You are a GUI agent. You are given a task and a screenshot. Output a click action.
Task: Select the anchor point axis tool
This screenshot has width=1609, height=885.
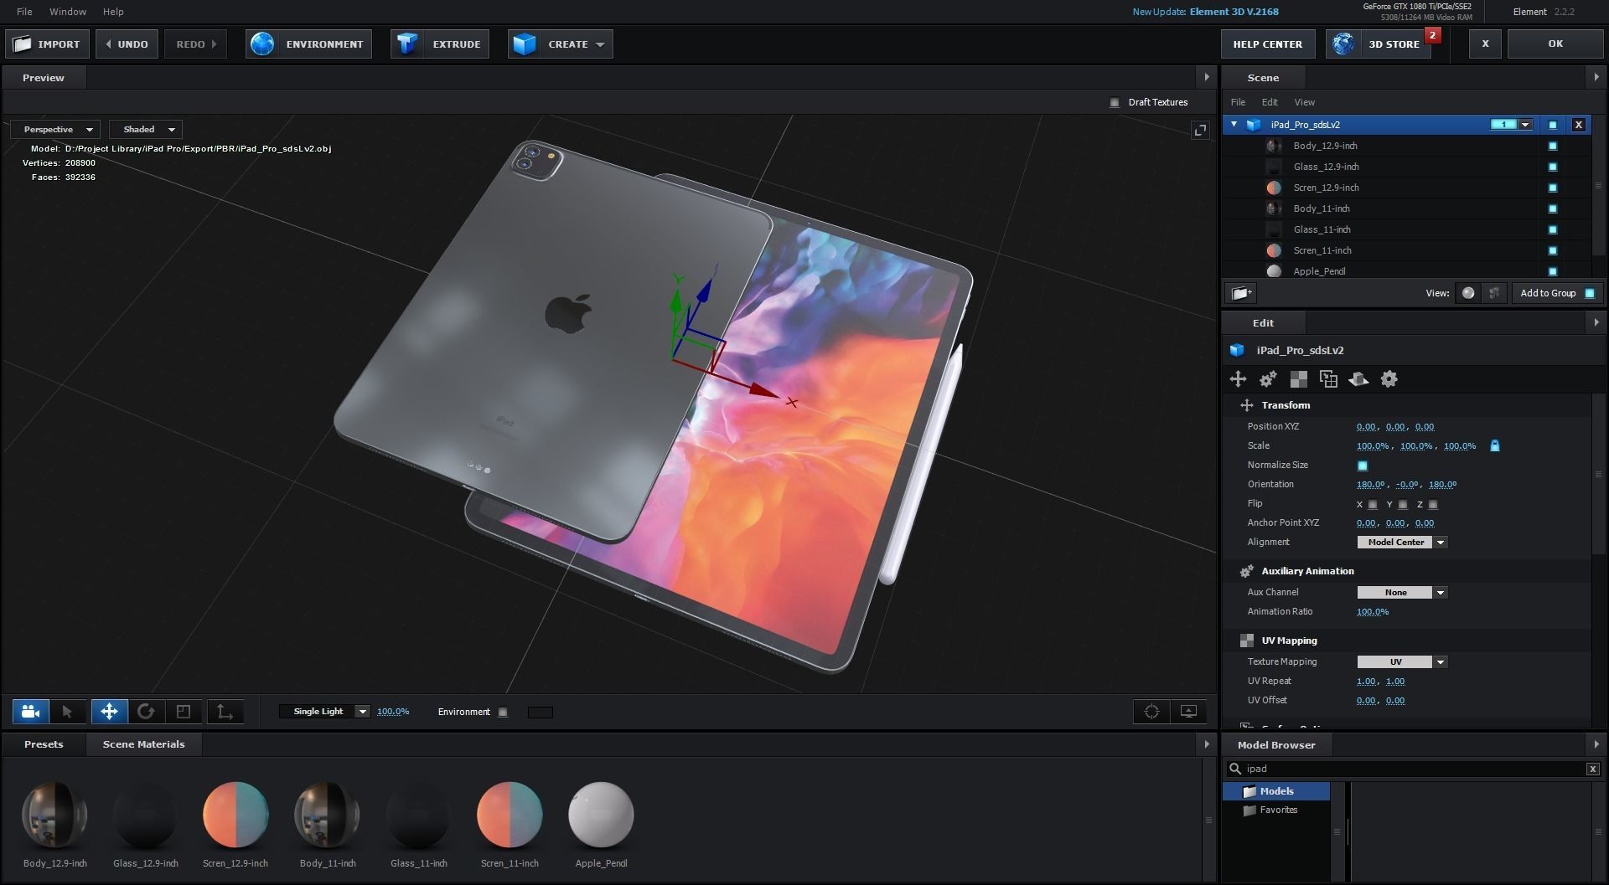tap(225, 712)
